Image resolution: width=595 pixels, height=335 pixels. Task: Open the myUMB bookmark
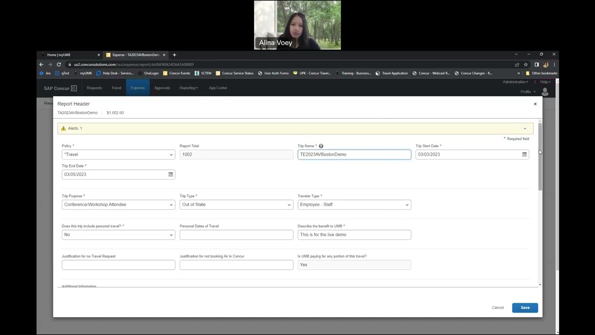[83, 73]
